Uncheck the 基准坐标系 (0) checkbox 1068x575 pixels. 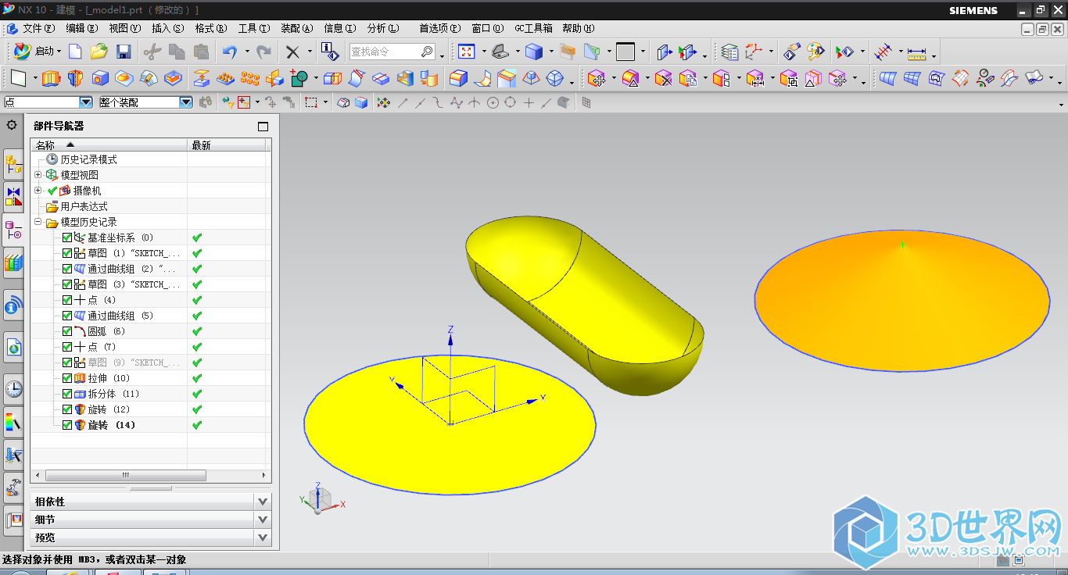[x=67, y=237]
